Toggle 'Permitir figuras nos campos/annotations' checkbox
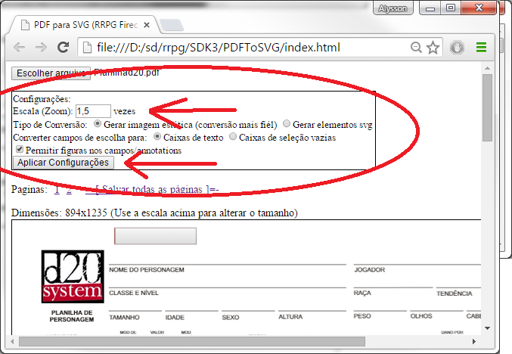Screen dimensions: 512x354 click(20, 150)
